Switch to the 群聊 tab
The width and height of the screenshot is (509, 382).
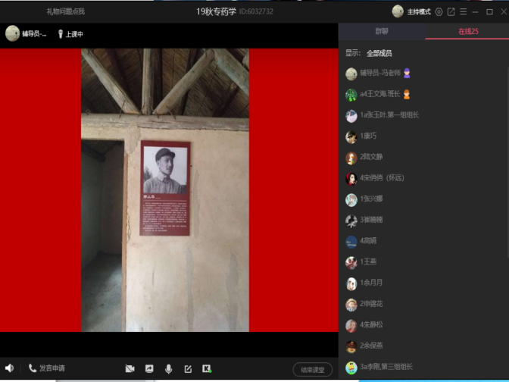tap(381, 32)
